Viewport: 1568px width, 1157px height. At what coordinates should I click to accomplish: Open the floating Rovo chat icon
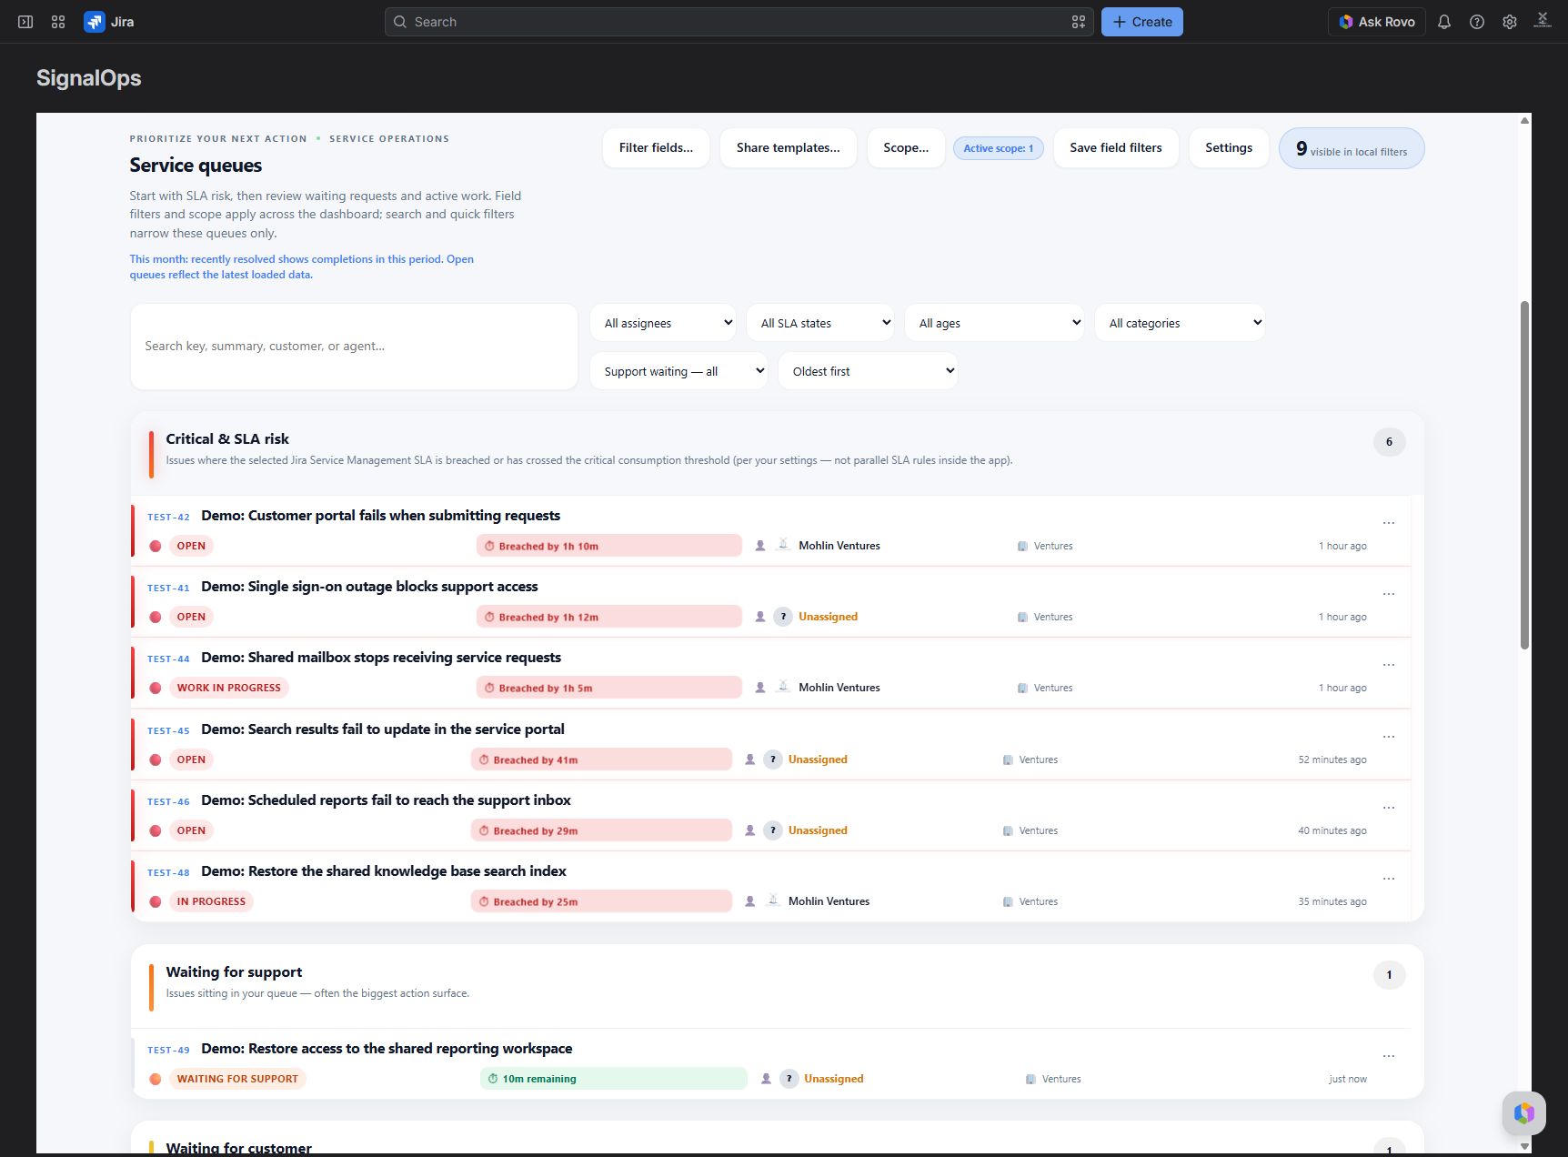(x=1524, y=1112)
